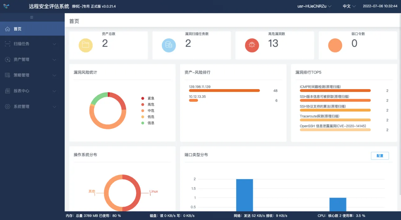Open the 系统管理 menu entry
The width and height of the screenshot is (401, 220).
22,107
